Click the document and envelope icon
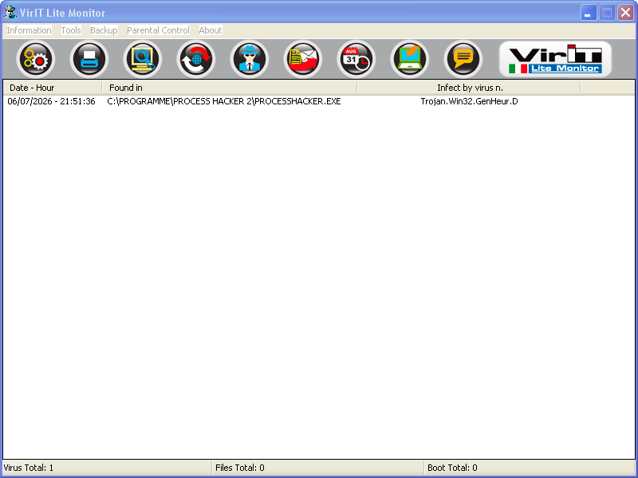 click(303, 59)
